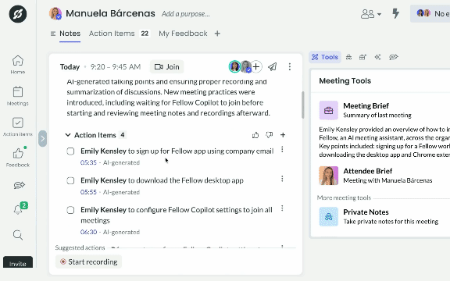The height and width of the screenshot is (281, 450).
Task: Go to Home in the sidebar
Action: (x=18, y=65)
